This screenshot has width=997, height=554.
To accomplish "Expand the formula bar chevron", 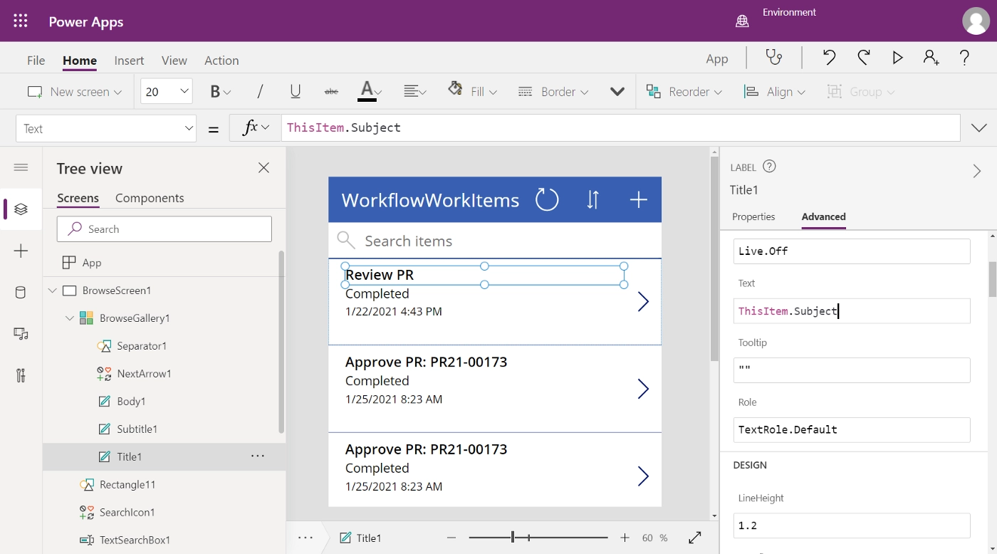I will (979, 128).
